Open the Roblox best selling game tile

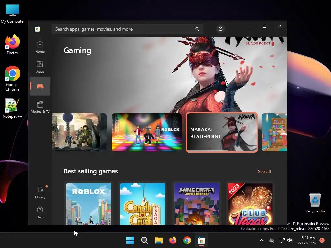tap(89, 204)
